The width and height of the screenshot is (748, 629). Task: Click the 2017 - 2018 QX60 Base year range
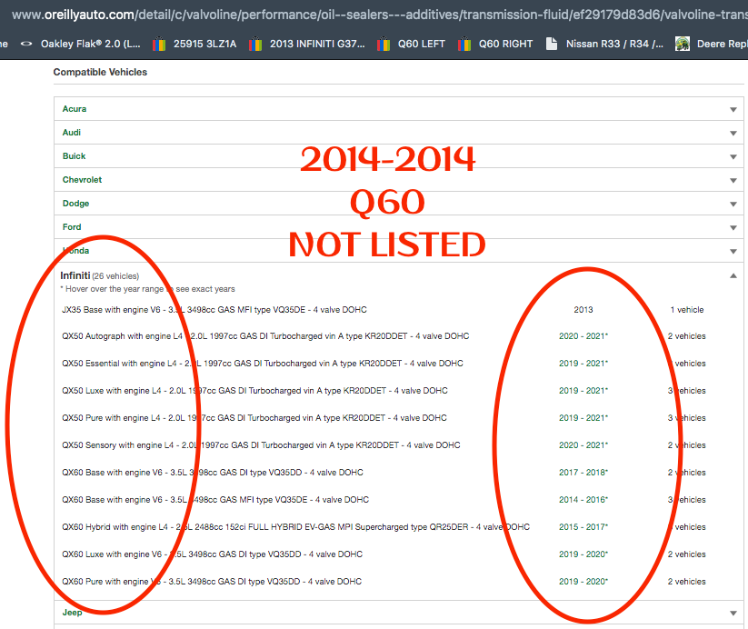[583, 473]
